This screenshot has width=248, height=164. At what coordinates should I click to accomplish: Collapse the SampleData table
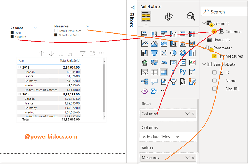tap(204, 64)
